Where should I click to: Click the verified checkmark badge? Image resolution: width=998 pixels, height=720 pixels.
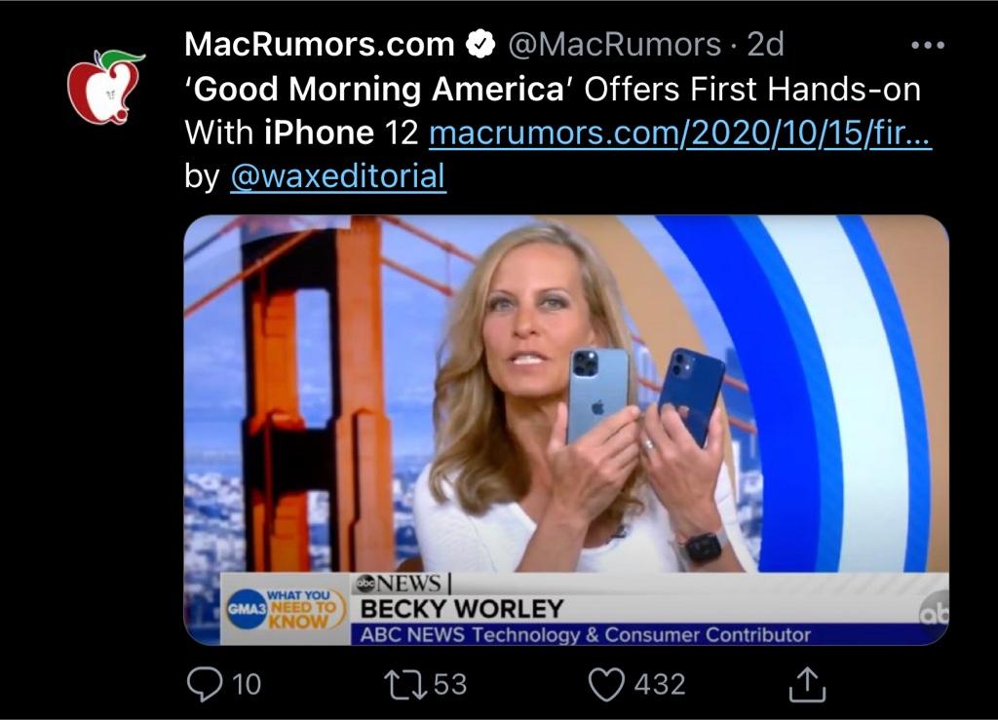(x=480, y=45)
